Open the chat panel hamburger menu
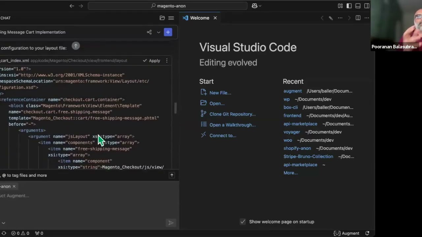The image size is (422, 237). 171,18
